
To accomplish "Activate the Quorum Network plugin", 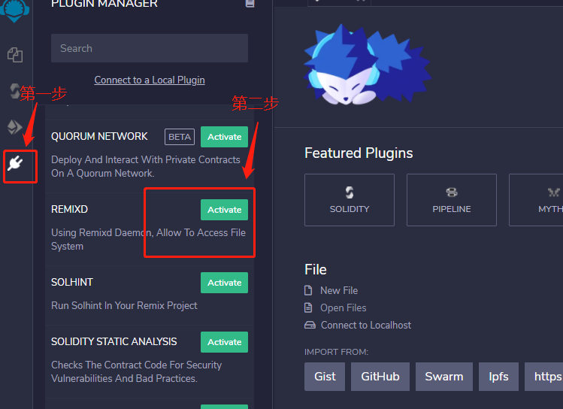I will point(225,137).
